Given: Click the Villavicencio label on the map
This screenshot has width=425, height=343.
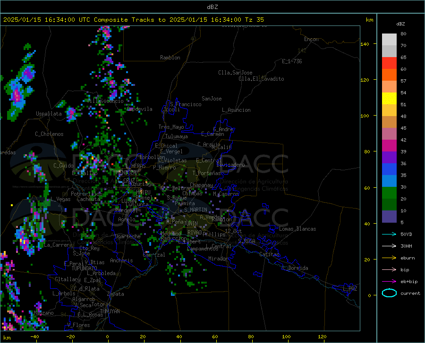Looking at the screenshot, I should 105,101.
